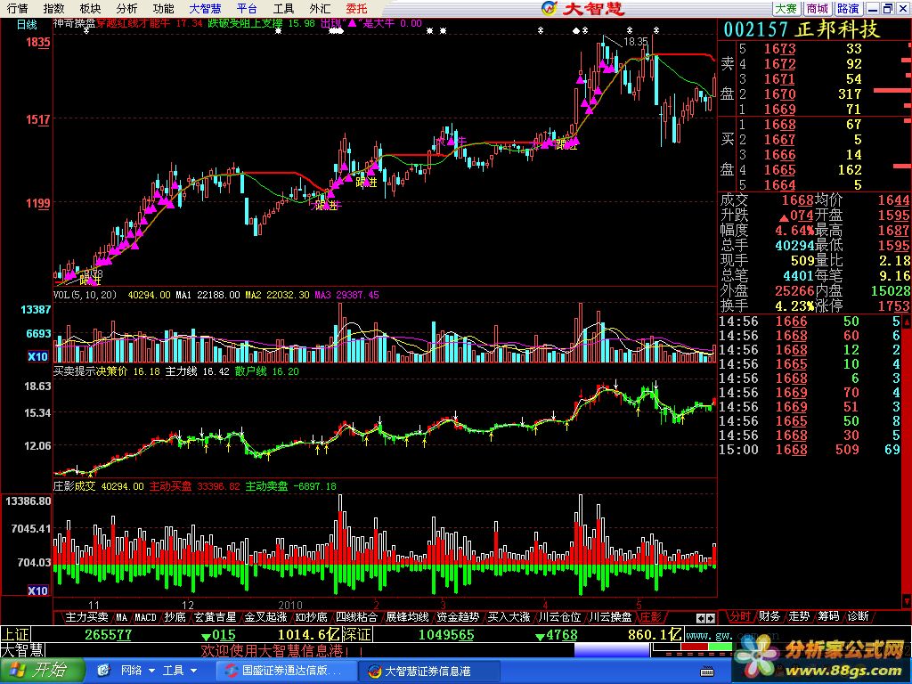Click the 日线 period label
This screenshot has width=912, height=684.
(x=27, y=24)
